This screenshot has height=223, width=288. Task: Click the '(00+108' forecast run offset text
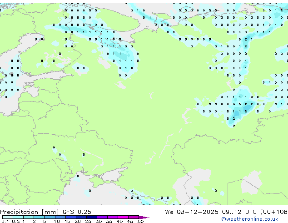[x=274, y=212]
